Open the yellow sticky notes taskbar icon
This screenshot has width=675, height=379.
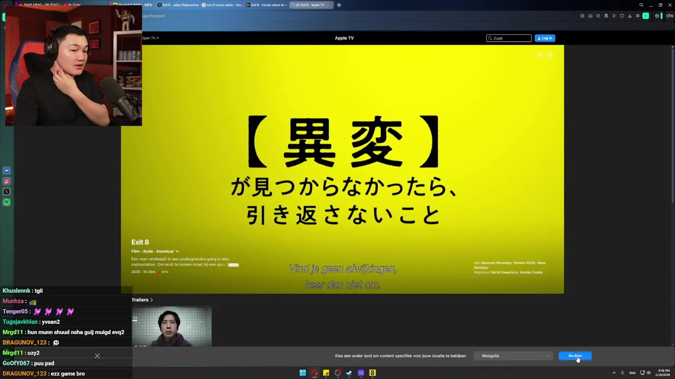tap(326, 373)
